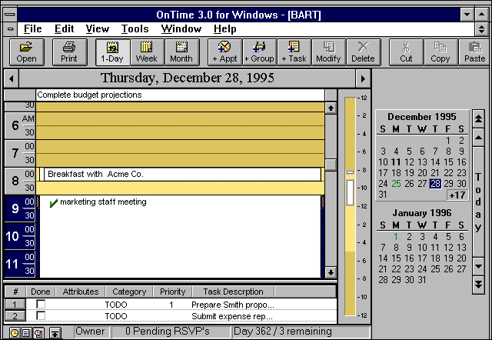Check Done box for Submit expense task
The height and width of the screenshot is (340, 492).
coord(41,316)
